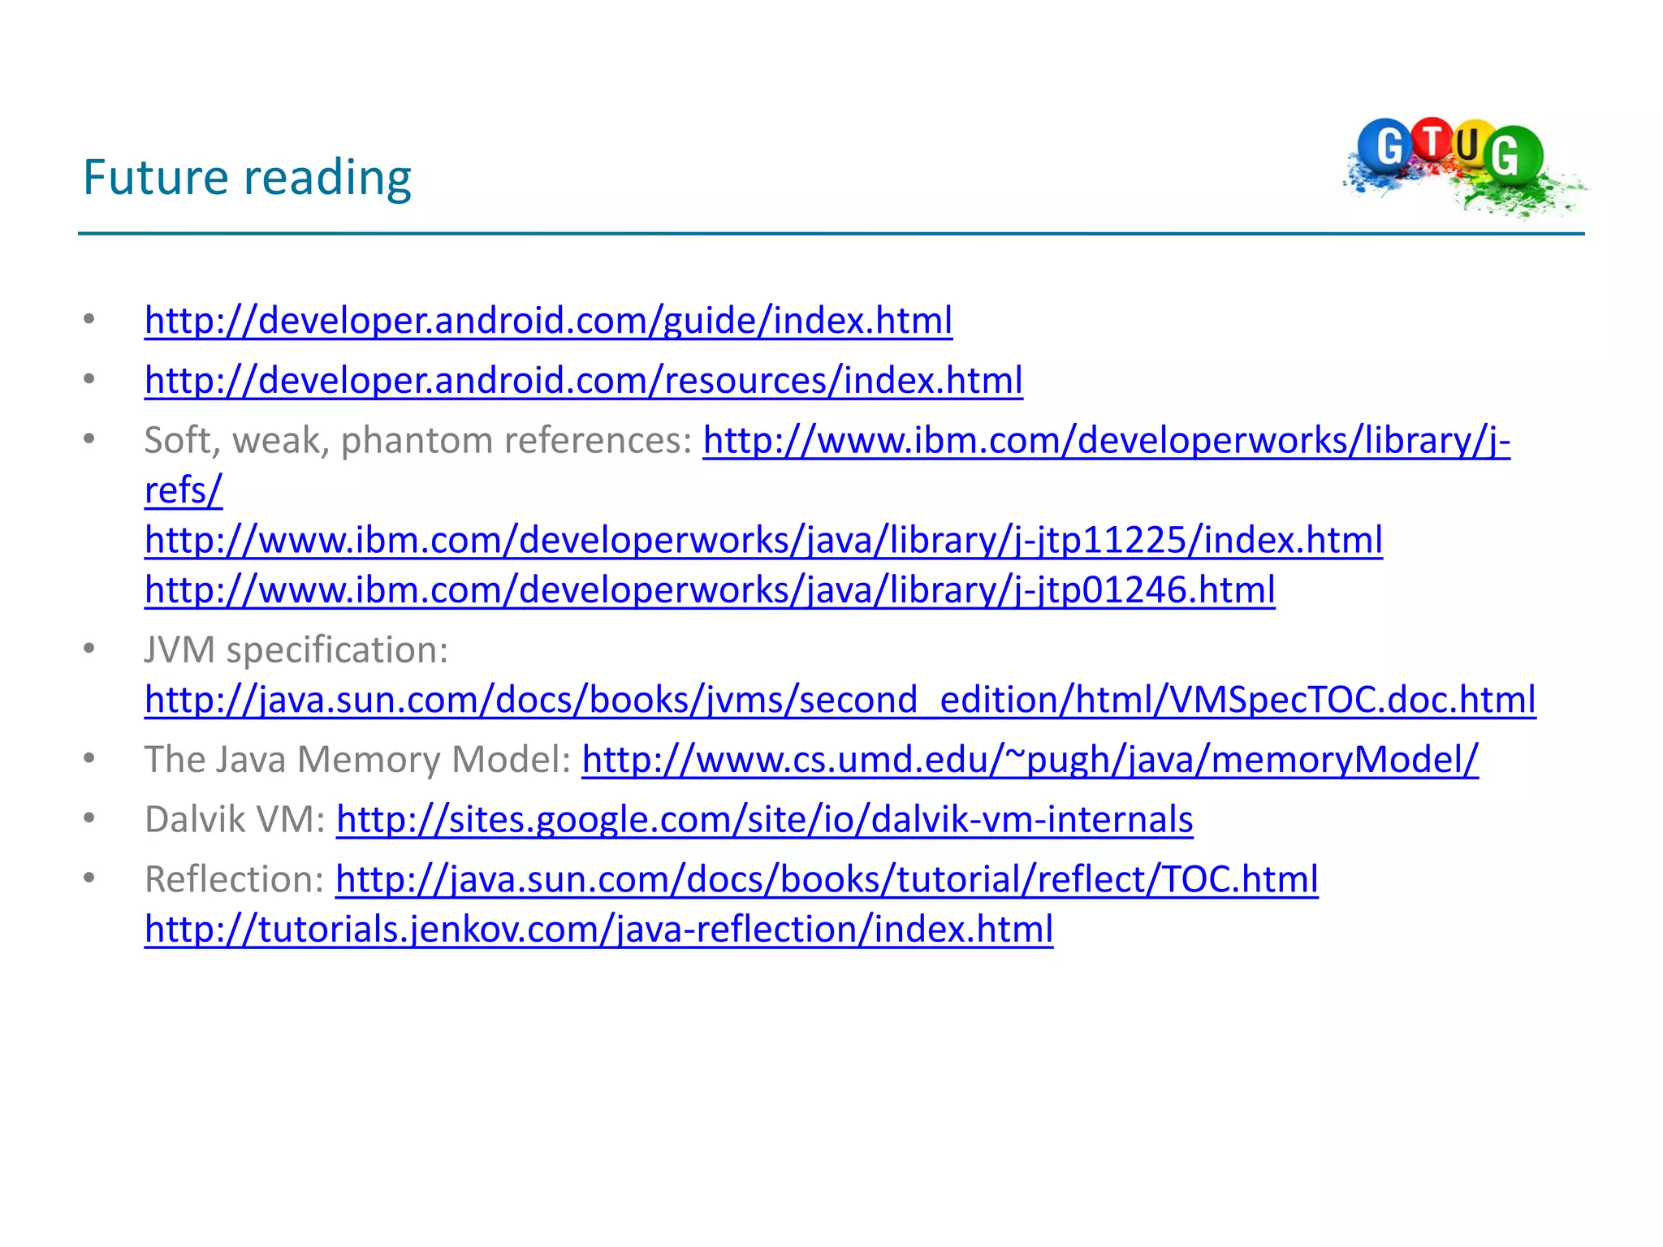Click the 'JVM specification:' label
This screenshot has width=1663, height=1247.
296,650
